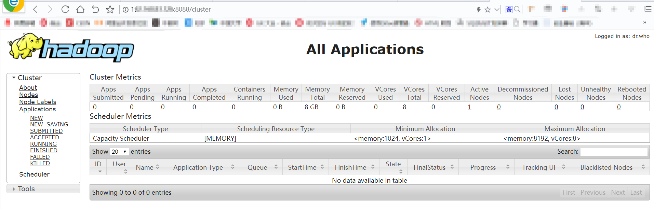Filter applications by RUNNING state
The height and width of the screenshot is (209, 654).
(x=43, y=144)
